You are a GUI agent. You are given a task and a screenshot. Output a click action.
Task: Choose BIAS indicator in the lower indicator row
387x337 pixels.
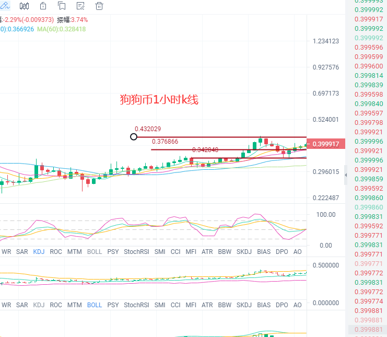[x=264, y=305]
